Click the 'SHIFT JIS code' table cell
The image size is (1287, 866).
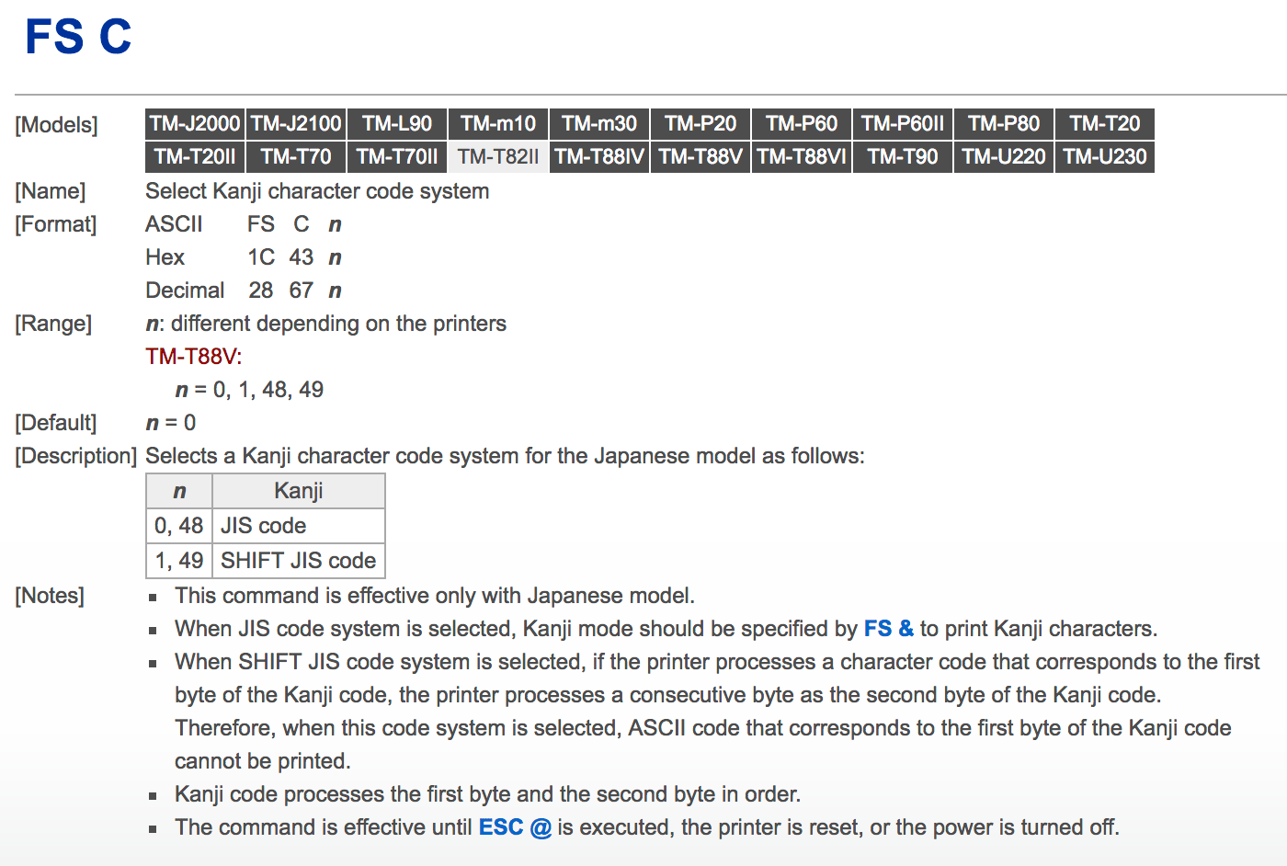click(299, 561)
